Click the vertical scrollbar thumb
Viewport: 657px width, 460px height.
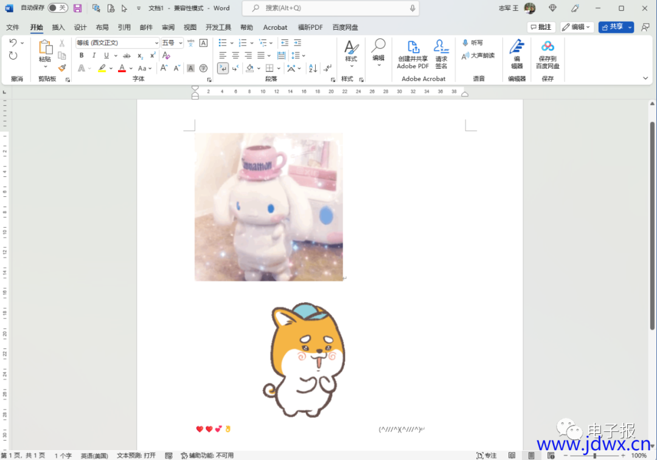coord(652,225)
